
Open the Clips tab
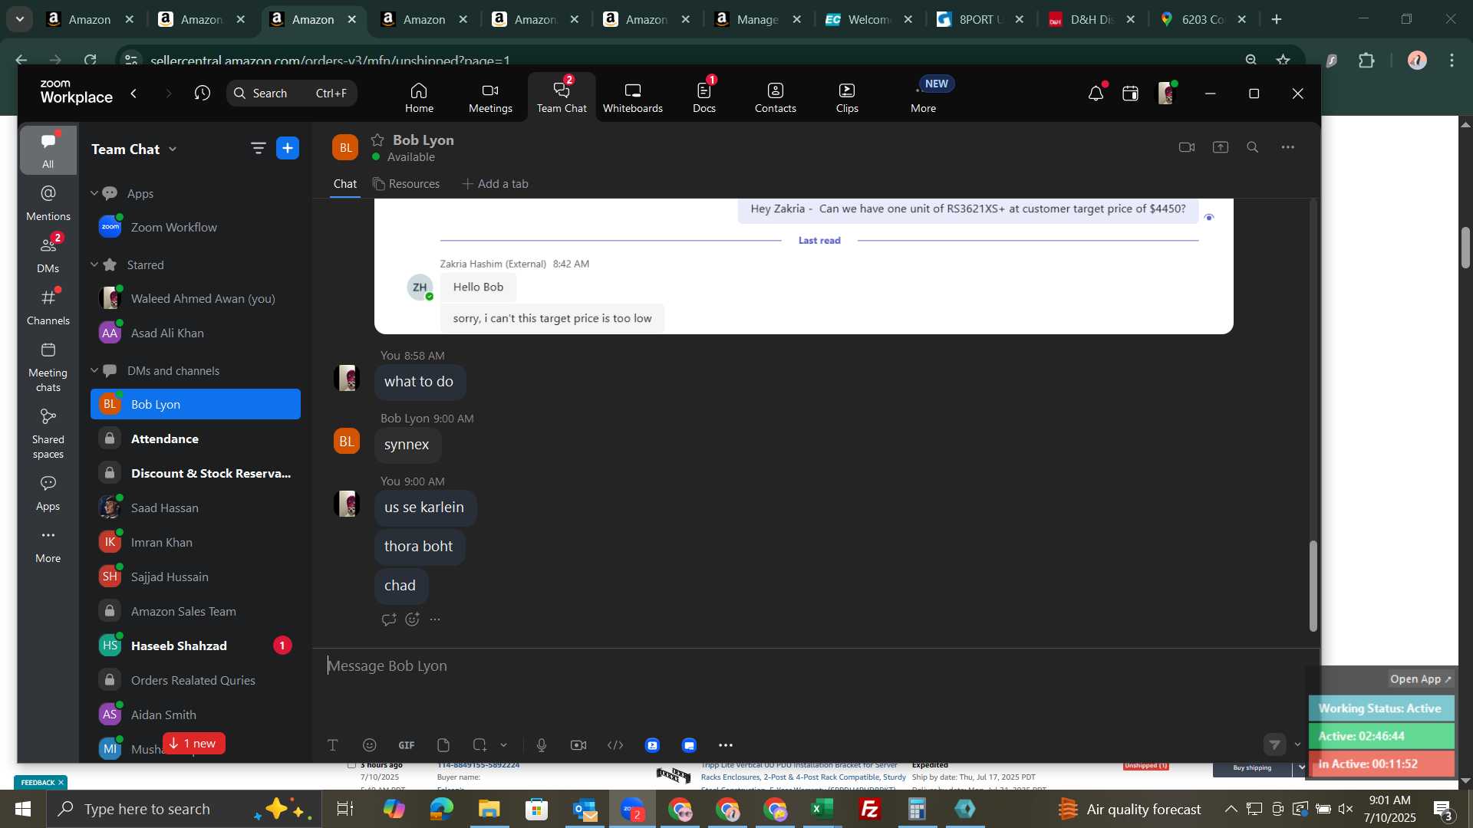click(847, 97)
